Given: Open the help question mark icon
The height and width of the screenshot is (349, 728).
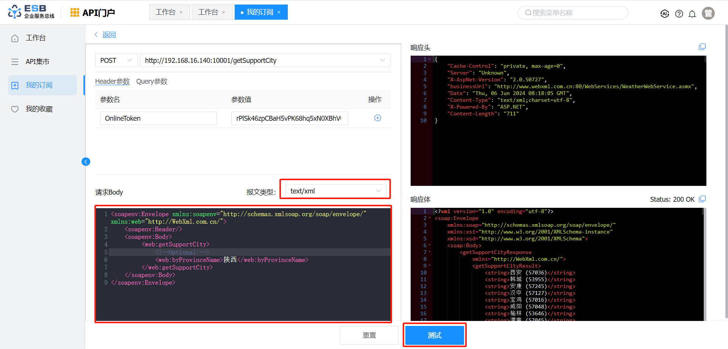Looking at the screenshot, I should (x=679, y=14).
